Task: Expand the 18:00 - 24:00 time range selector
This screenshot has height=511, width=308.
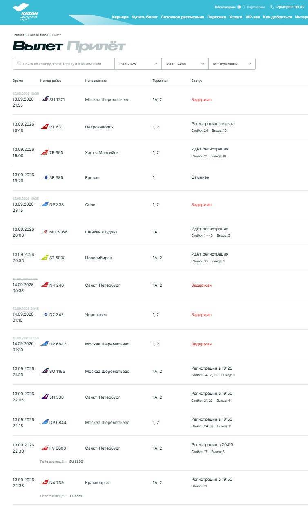Action: (185, 64)
